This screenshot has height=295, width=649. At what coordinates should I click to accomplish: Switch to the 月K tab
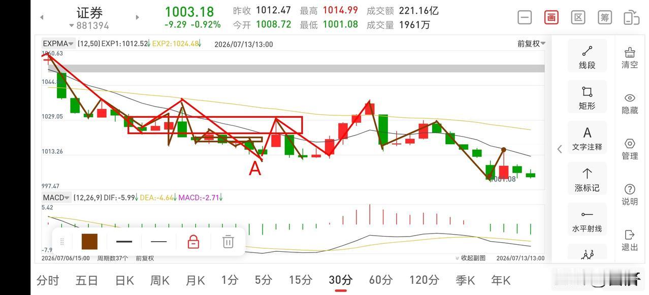195,280
